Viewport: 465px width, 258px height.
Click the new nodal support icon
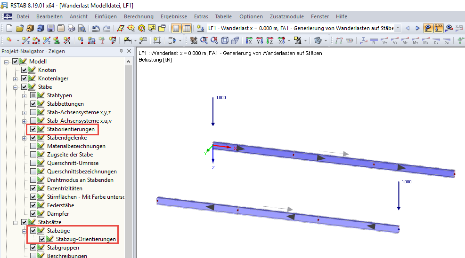[x=57, y=40]
